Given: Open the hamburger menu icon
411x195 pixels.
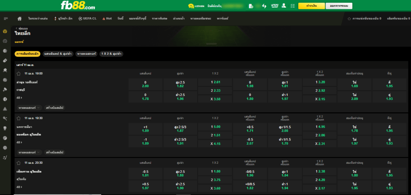Looking at the screenshot, I should [x=6, y=18].
